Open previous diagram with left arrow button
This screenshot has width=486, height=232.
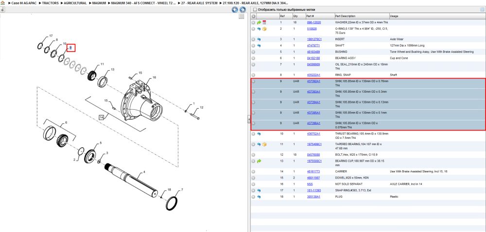(235, 10)
